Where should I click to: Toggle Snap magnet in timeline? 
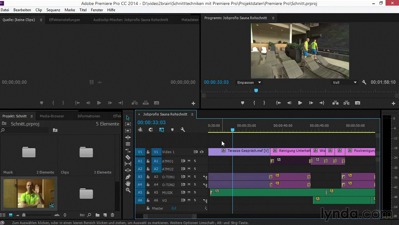(151, 130)
